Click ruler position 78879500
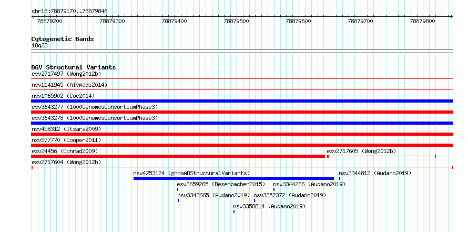Image resolution: width=468 pixels, height=232 pixels. [x=237, y=21]
